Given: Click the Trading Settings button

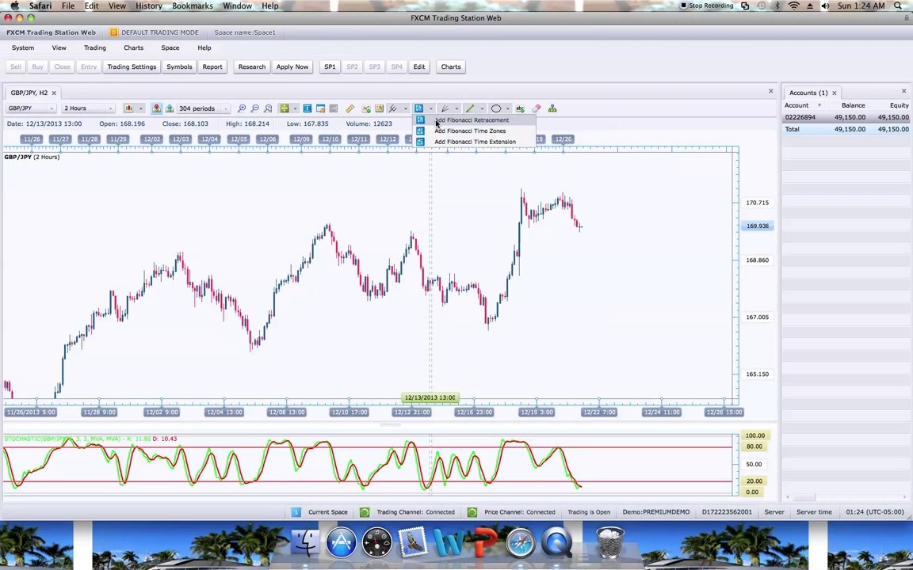Looking at the screenshot, I should tap(132, 66).
